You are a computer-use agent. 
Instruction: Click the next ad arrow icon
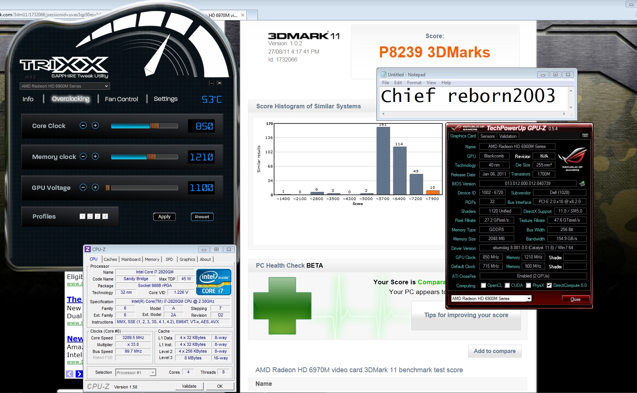[79, 374]
